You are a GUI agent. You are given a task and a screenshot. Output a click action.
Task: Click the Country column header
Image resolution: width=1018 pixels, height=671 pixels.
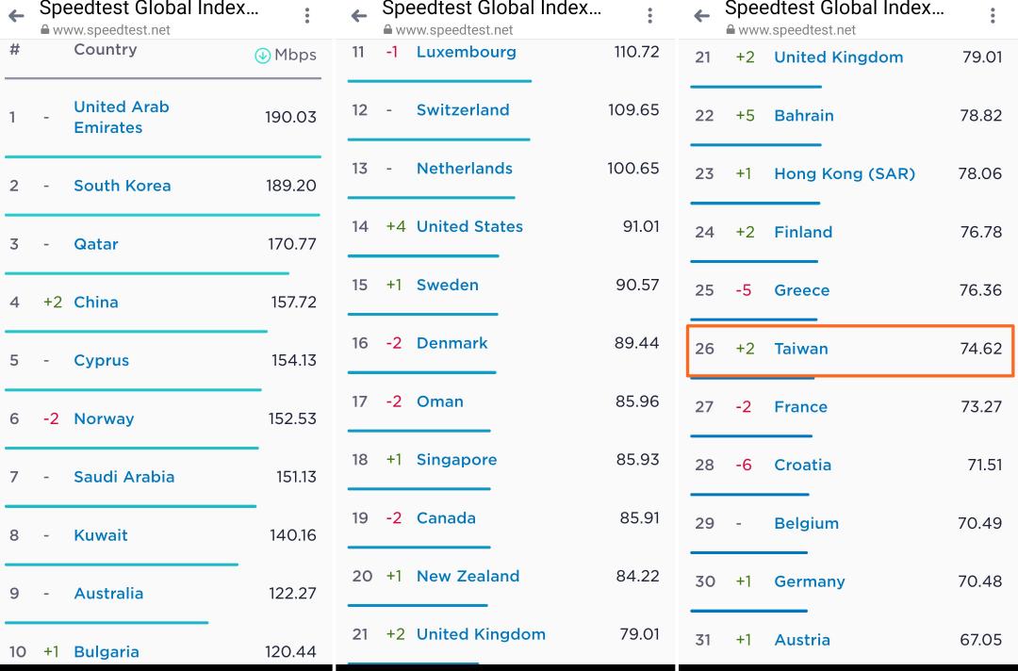point(105,50)
